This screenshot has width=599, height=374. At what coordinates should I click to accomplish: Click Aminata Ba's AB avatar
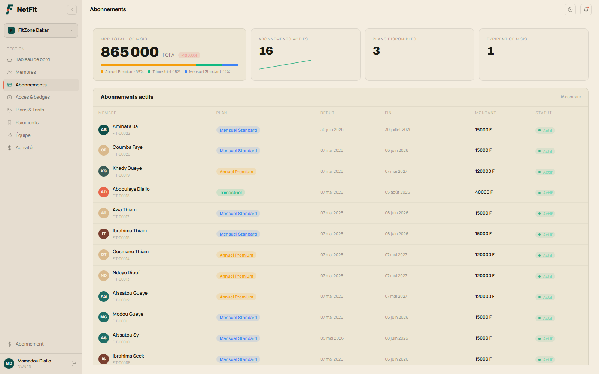click(104, 130)
